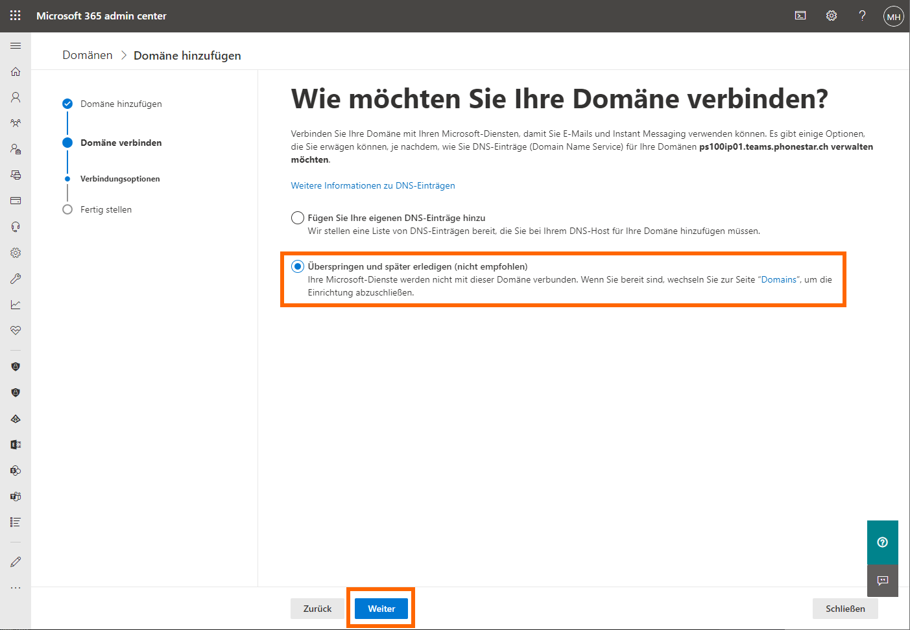
Task: Select 'Fügen Sie Ihre eigenen DNS-Einträge hinzu' radio
Action: [298, 218]
